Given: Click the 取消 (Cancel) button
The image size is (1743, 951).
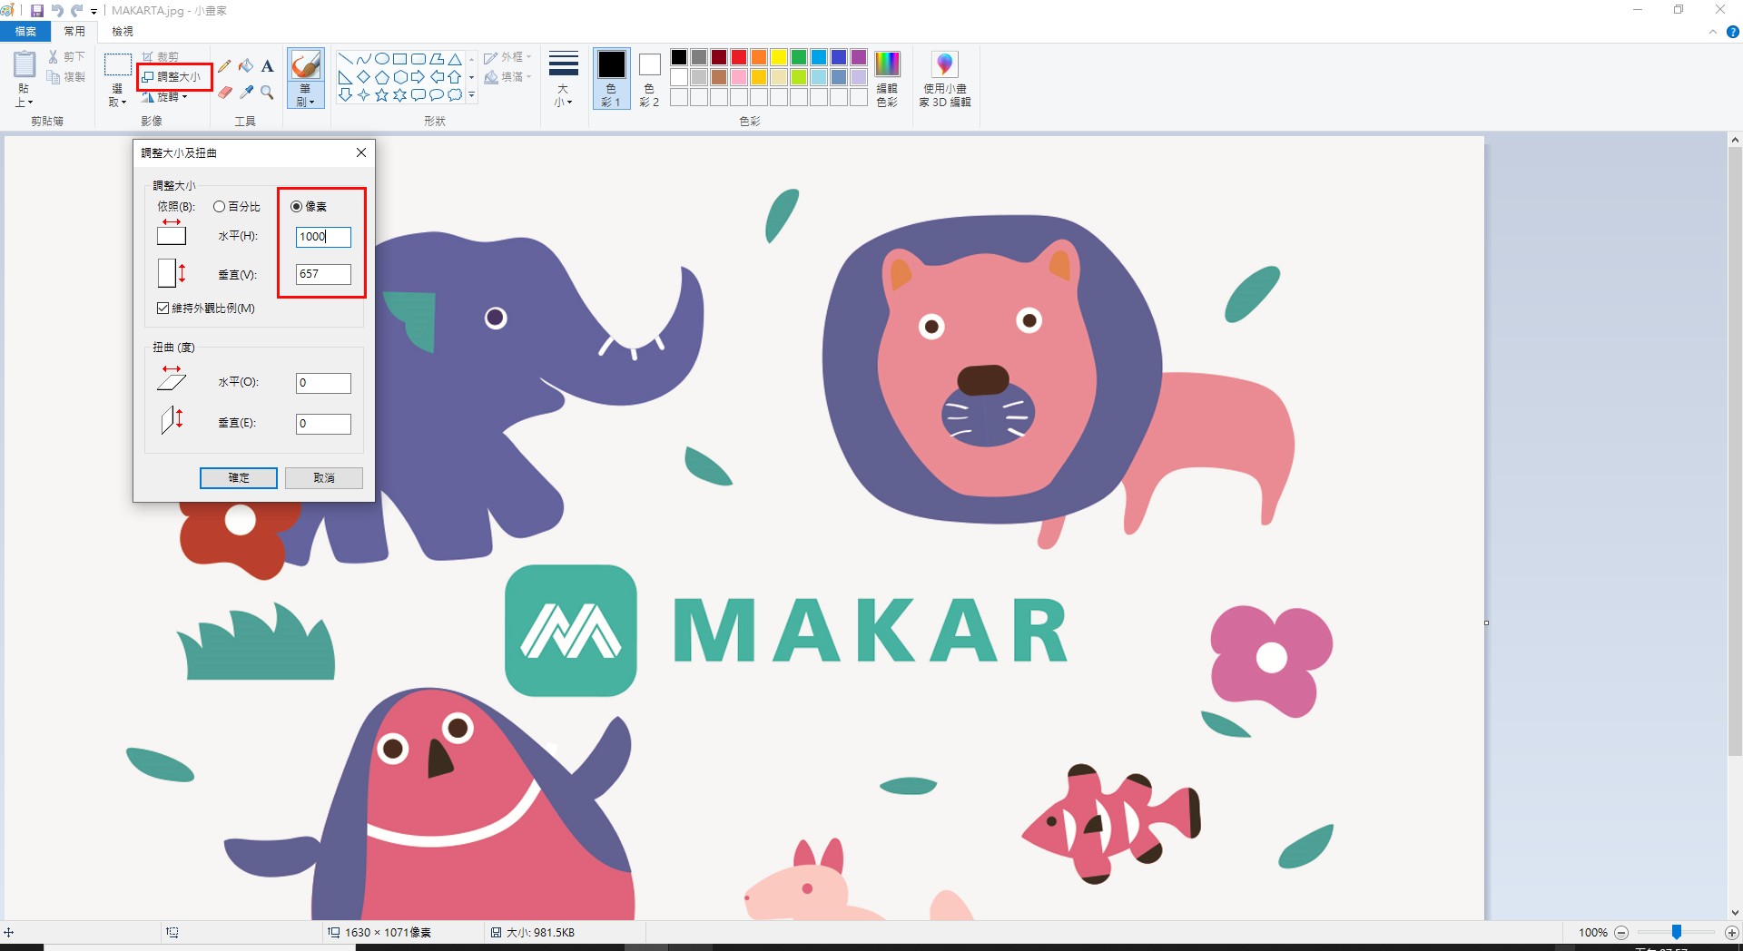Looking at the screenshot, I should tap(324, 478).
